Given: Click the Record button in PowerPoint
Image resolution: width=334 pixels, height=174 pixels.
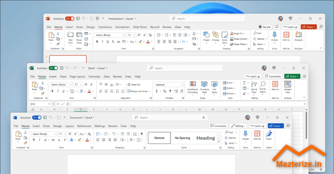Looking at the screenshot, I should [x=264, y=27].
